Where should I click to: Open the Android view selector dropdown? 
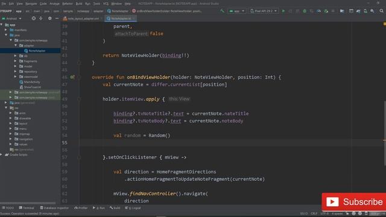pos(11,19)
